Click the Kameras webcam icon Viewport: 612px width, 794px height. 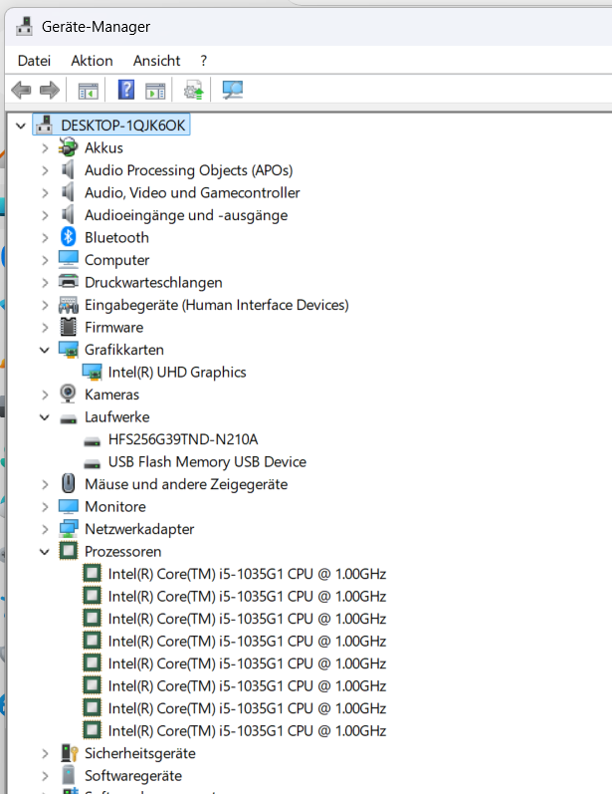coord(68,394)
